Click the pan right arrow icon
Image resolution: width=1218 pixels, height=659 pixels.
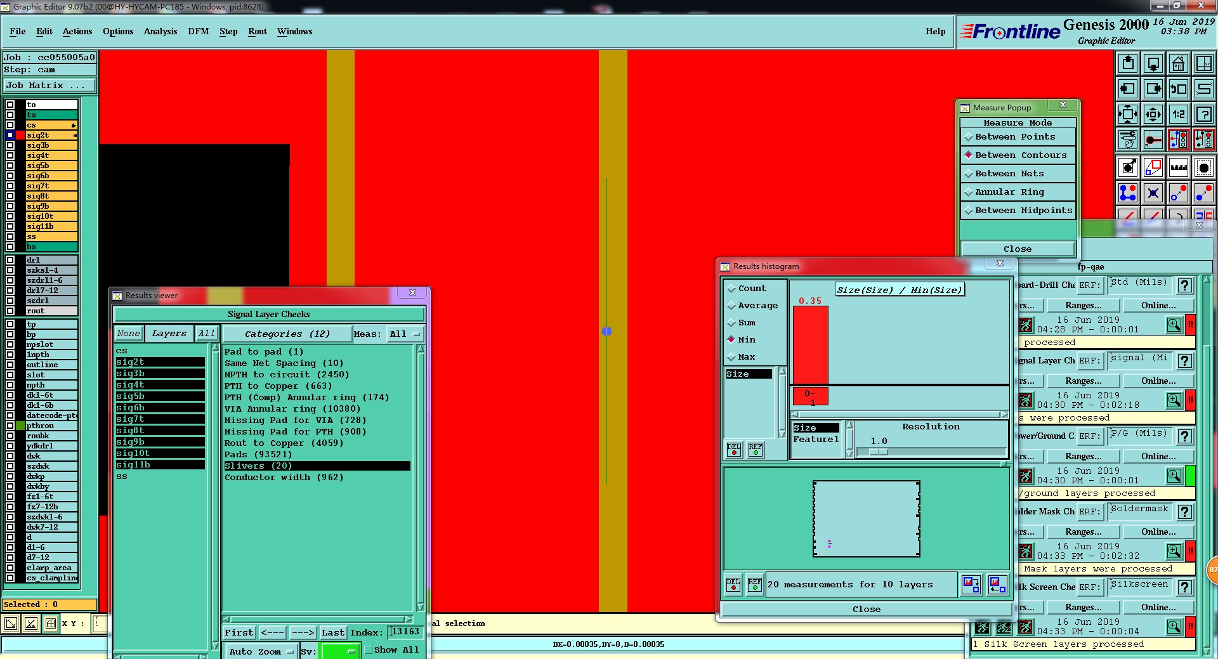click(1153, 89)
